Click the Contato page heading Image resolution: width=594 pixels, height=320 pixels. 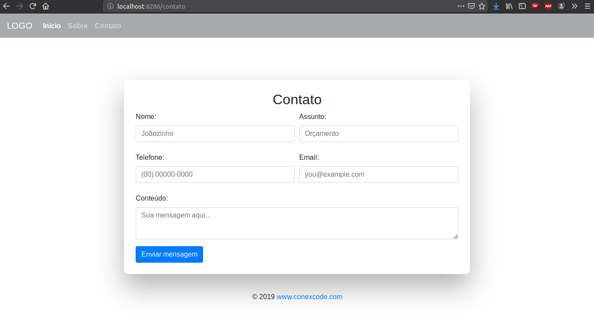click(297, 99)
